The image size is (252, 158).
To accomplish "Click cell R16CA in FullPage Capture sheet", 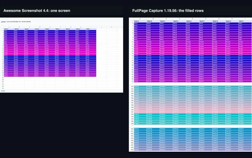I will point(140,56).
